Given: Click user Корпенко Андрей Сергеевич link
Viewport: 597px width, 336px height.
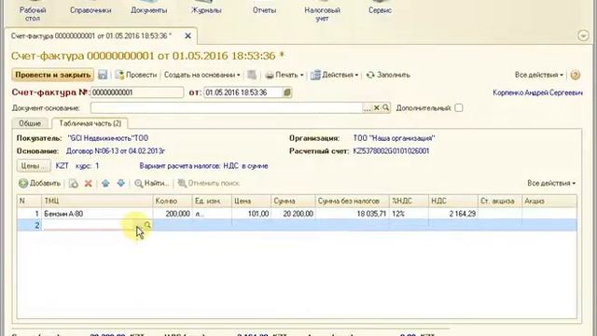Looking at the screenshot, I should click(537, 93).
